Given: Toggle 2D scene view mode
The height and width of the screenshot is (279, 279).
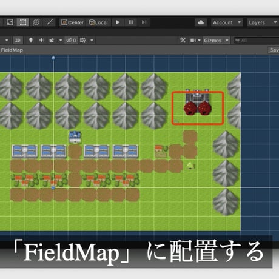Looking at the screenshot, I should pos(18,40).
